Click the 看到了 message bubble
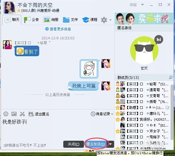The width and height of the screenshot is (175, 156). click(x=27, y=51)
